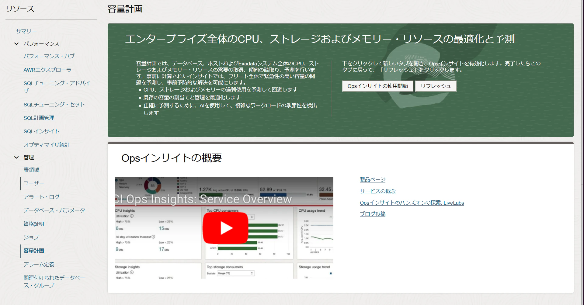Open the サマリー page
584x305 pixels.
26,31
